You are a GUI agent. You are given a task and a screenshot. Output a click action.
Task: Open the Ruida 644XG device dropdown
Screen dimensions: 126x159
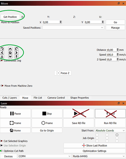tap(99, 156)
